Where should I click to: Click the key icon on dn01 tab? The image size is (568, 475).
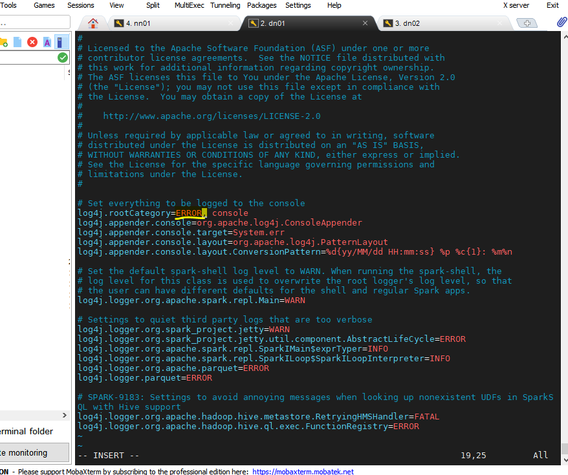253,23
